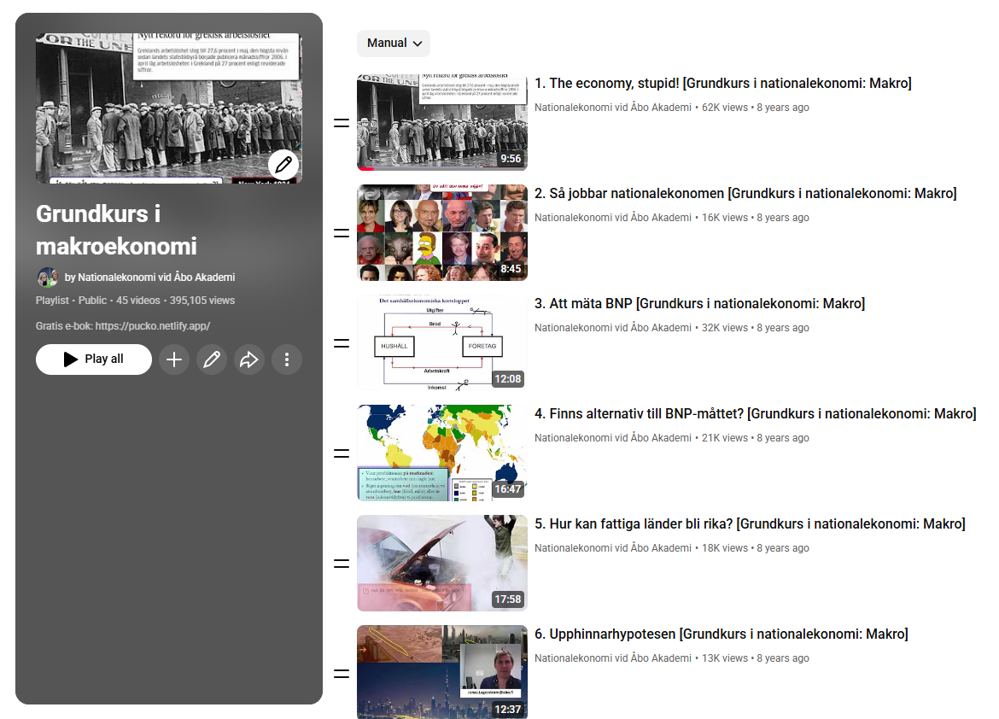Viewport: 999px width, 719px height.
Task: Click the add videos plus icon
Action: [173, 359]
